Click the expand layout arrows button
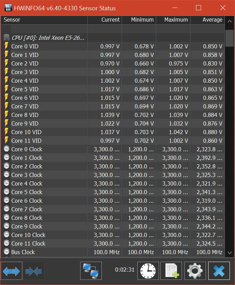The width and height of the screenshot is (235, 285). [x=11, y=271]
